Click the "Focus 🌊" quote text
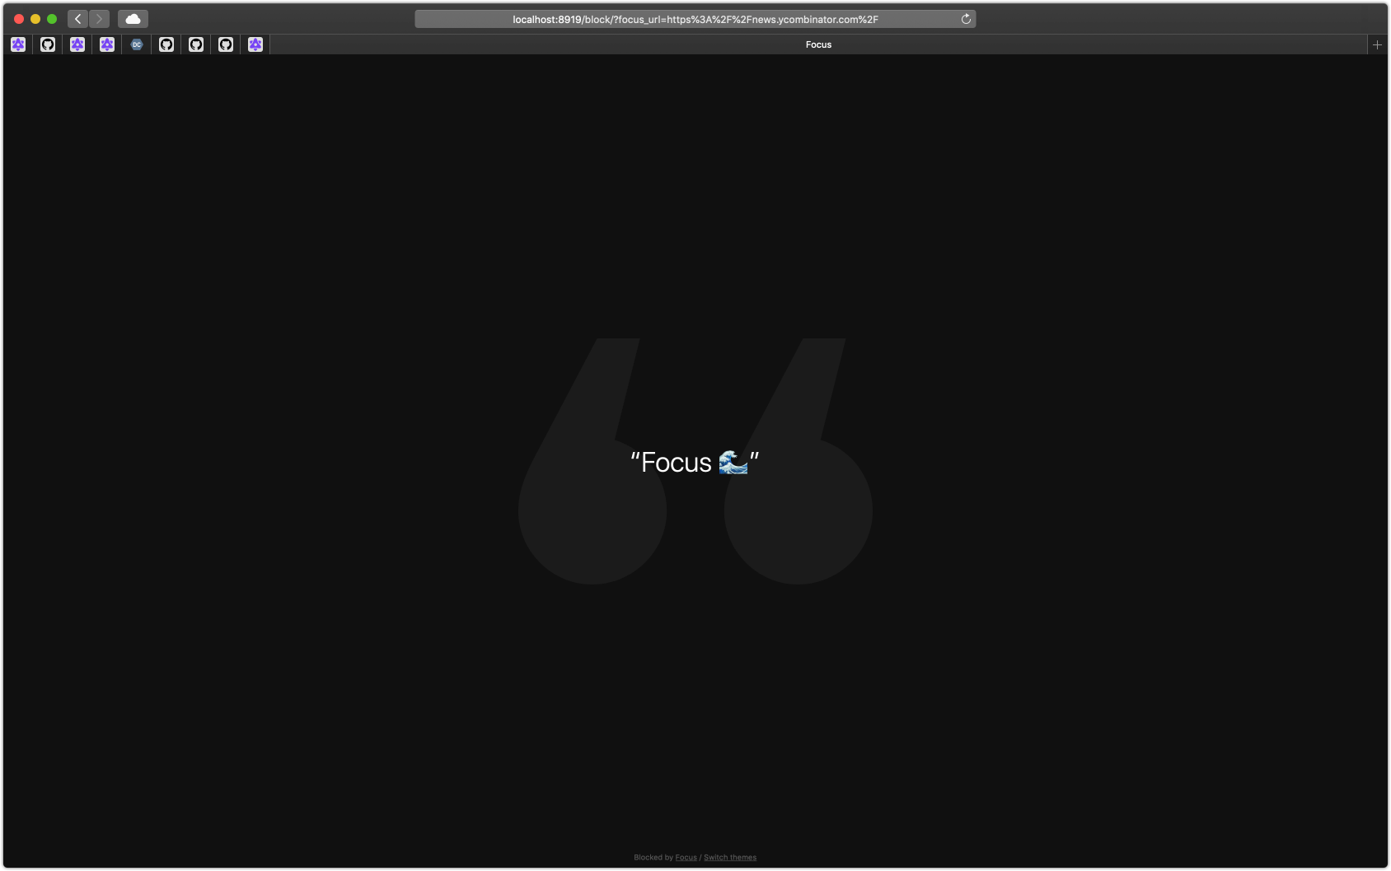Viewport: 1391px width, 871px height. coord(695,463)
